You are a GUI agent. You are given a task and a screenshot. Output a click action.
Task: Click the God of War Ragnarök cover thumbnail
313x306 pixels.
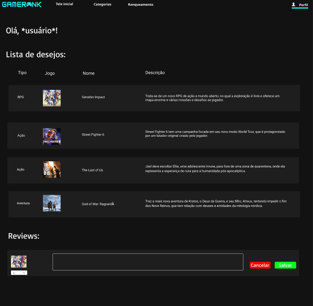52,203
